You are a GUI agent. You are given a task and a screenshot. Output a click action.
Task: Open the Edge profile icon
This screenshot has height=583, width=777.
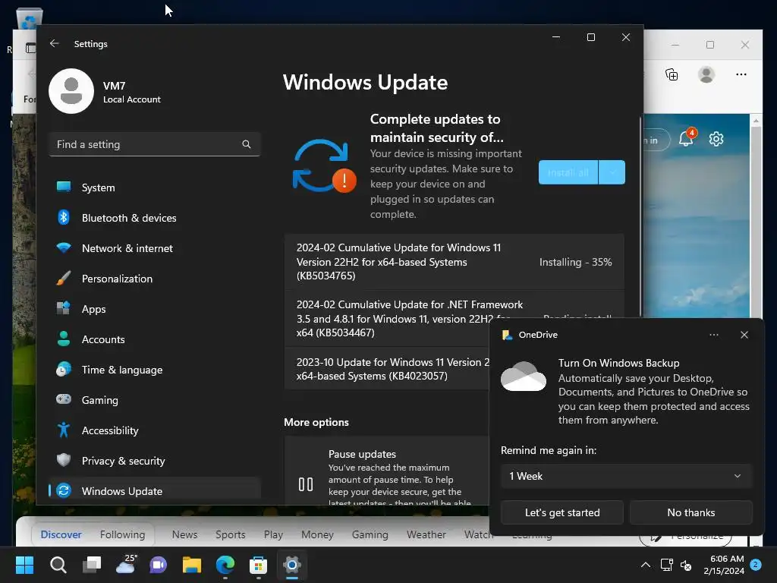tap(706, 74)
